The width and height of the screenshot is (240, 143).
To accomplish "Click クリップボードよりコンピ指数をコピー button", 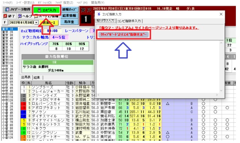I will pos(123,34).
